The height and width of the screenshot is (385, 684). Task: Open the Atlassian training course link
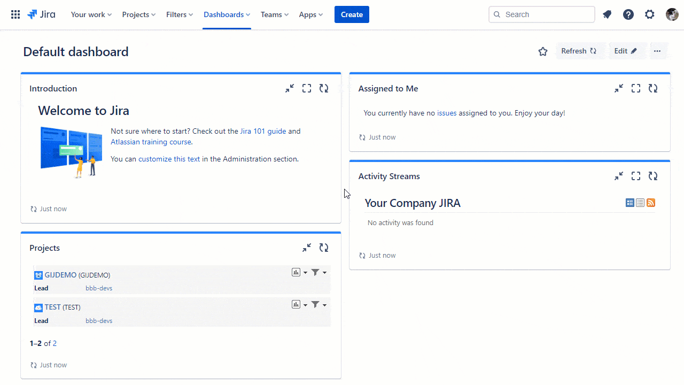[x=151, y=142]
